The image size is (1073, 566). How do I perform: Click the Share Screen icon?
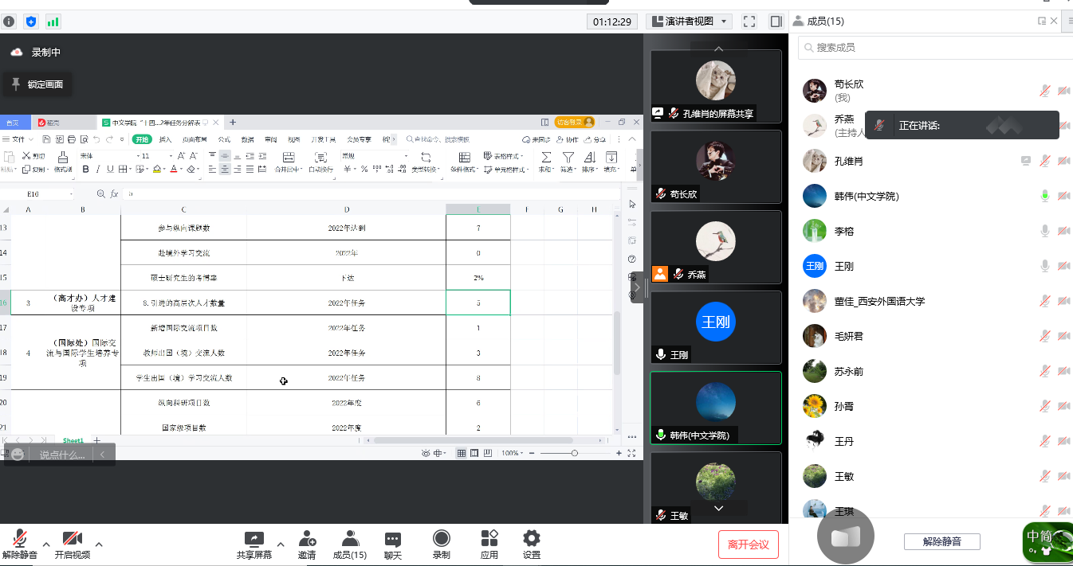coord(254,539)
